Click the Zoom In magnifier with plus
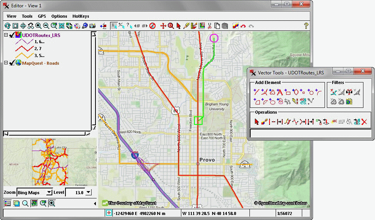The image size is (375, 220). click(38, 26)
